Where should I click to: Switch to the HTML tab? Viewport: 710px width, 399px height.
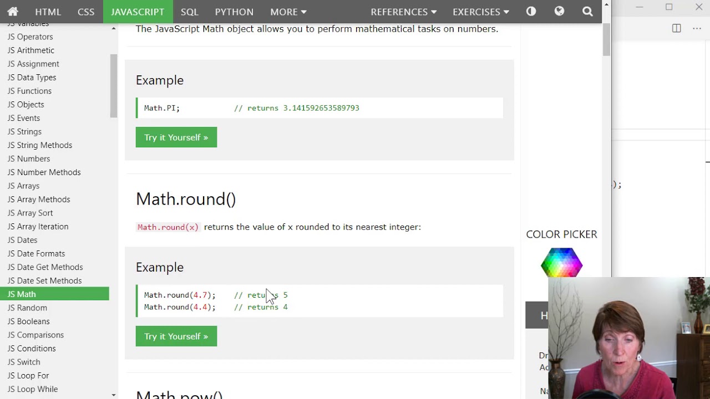click(48, 12)
